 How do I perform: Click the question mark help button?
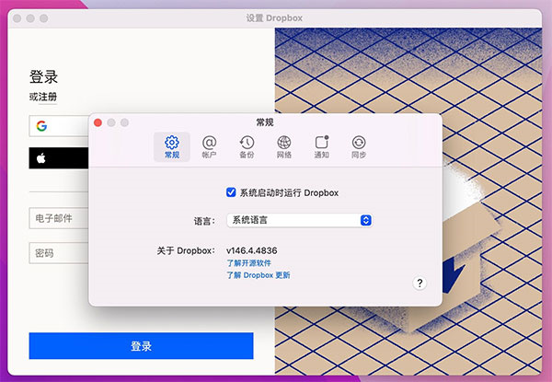click(x=420, y=283)
